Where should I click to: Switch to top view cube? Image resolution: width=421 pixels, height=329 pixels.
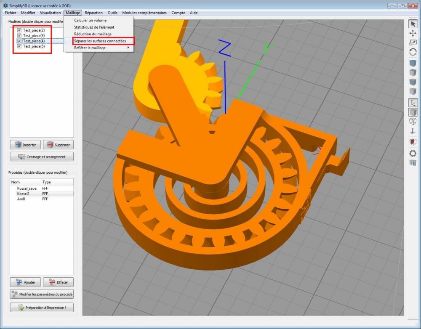pyautogui.click(x=413, y=73)
